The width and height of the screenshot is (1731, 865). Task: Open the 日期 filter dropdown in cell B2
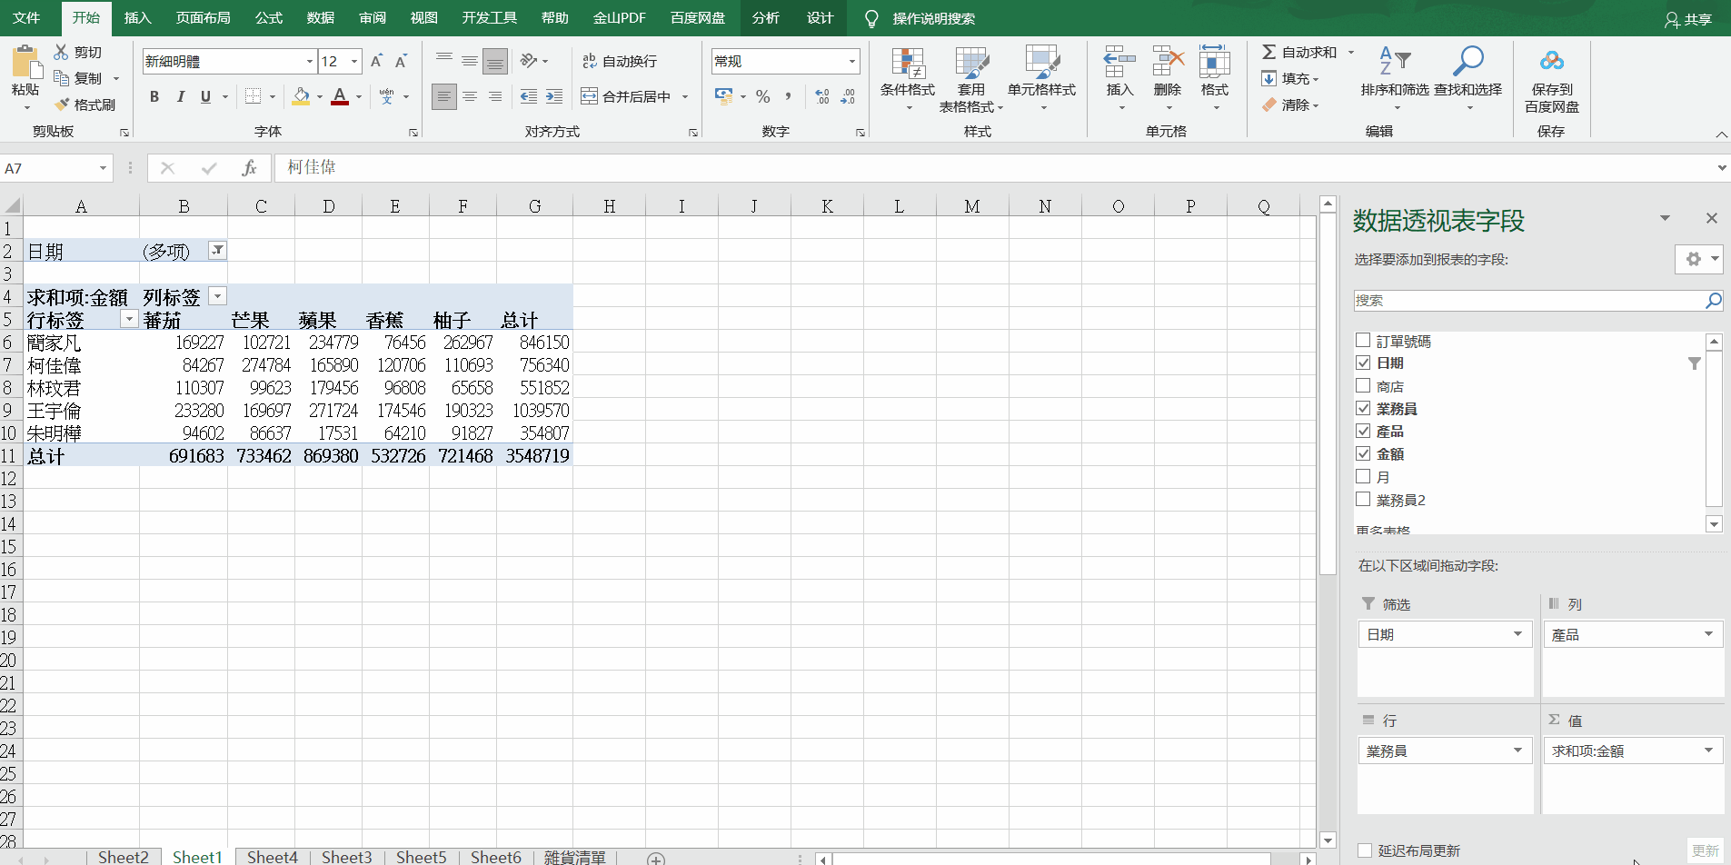[217, 251]
